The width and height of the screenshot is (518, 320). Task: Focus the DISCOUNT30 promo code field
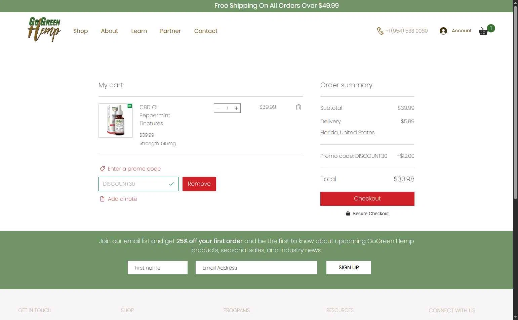pos(138,184)
